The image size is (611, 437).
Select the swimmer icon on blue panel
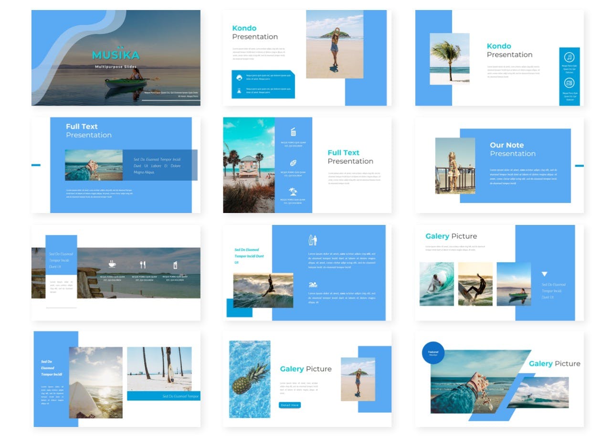[x=313, y=285]
